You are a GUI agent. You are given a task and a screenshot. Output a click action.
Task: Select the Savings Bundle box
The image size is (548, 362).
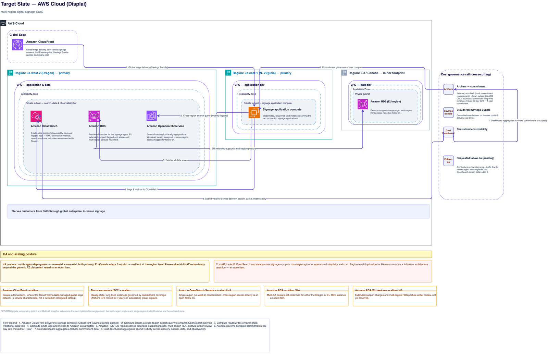pos(448,112)
